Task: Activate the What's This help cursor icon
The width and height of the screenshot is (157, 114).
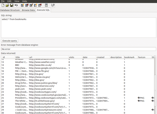Action: pos(53,5)
